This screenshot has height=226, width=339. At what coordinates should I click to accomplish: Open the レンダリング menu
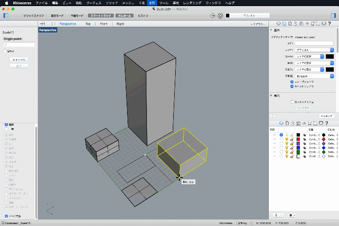(192, 3)
